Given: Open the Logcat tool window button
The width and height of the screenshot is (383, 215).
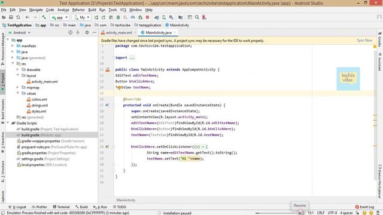Looking at the screenshot, I should click(17, 207).
